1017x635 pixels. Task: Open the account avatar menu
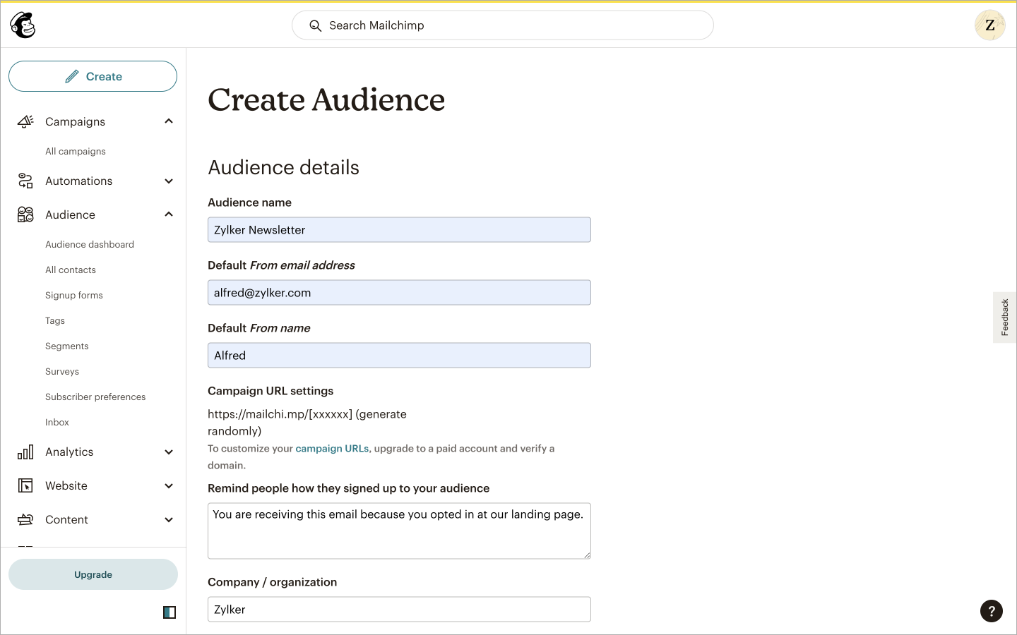pos(989,25)
